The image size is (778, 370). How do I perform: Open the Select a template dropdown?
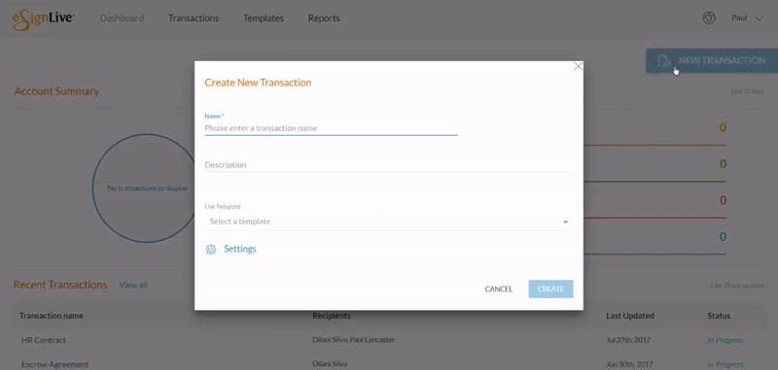[388, 221]
